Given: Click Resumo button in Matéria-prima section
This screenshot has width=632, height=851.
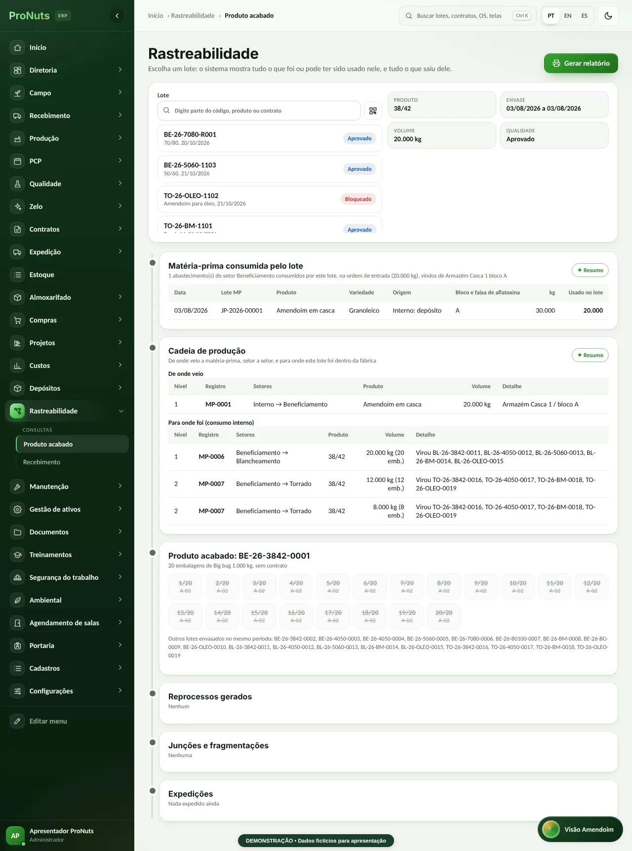Looking at the screenshot, I should coord(590,270).
